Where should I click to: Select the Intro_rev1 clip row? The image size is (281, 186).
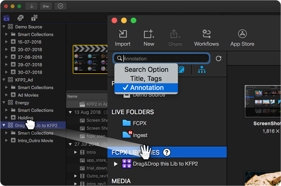(x=87, y=184)
